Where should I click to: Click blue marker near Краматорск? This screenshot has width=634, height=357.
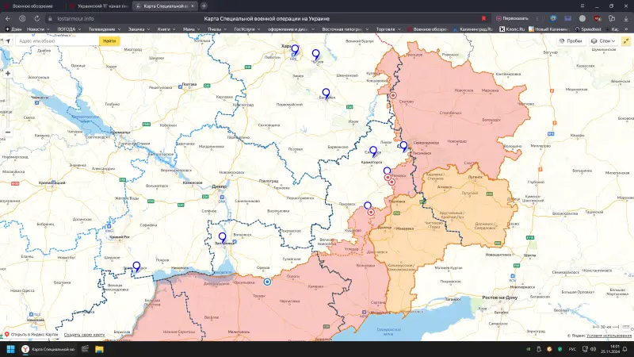coord(373,150)
